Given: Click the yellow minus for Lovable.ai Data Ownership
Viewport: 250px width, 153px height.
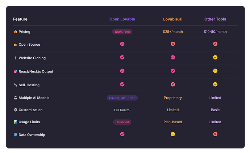Looking at the screenshot, I should 173,134.
